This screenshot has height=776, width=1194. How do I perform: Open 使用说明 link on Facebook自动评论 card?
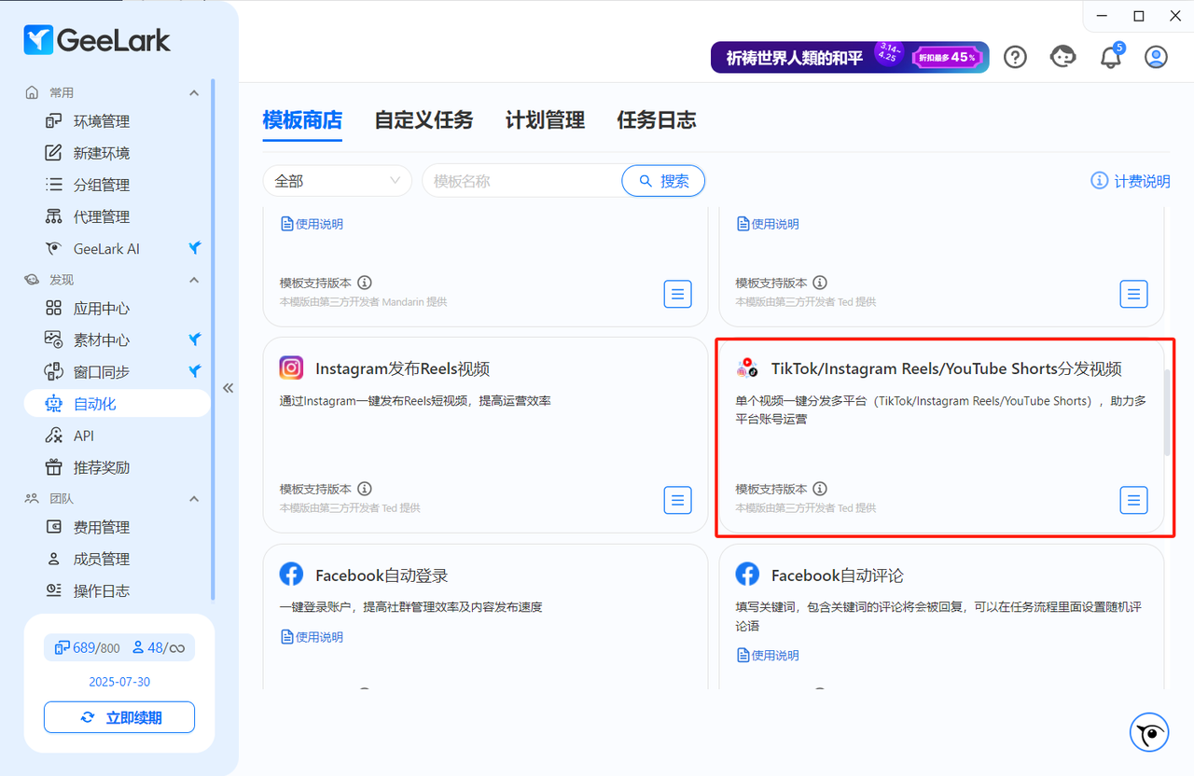pyautogui.click(x=768, y=656)
